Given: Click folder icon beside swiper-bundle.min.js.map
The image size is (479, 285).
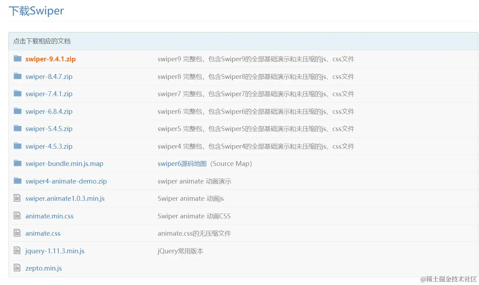Looking at the screenshot, I should (x=18, y=163).
